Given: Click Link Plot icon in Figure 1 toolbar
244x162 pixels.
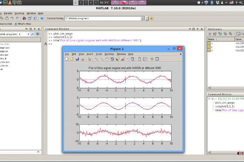Looking at the screenshot, I should click(133, 59).
